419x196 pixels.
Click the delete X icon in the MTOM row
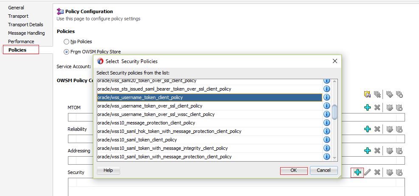click(377, 108)
